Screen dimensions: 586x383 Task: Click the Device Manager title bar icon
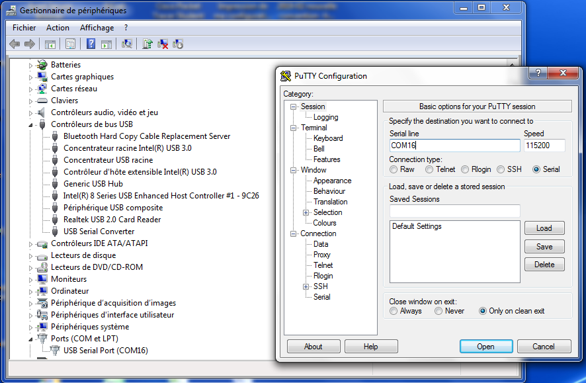coord(12,10)
